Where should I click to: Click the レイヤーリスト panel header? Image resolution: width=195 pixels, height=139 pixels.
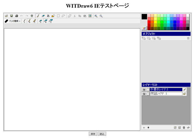166,85
